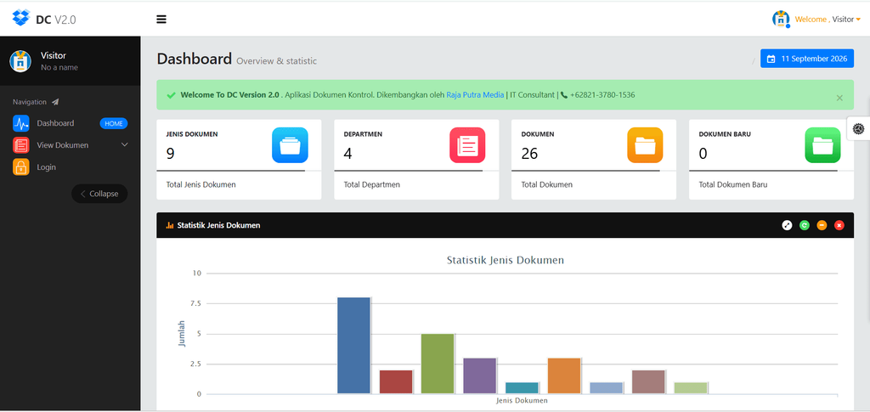This screenshot has width=870, height=412.
Task: Click the blue HOME badge
Action: click(x=114, y=124)
